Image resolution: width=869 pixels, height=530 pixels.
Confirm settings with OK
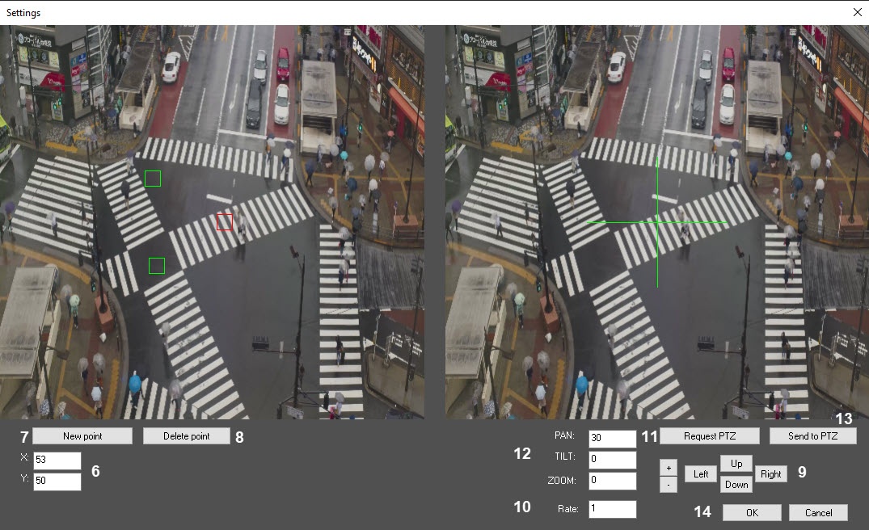(x=752, y=513)
